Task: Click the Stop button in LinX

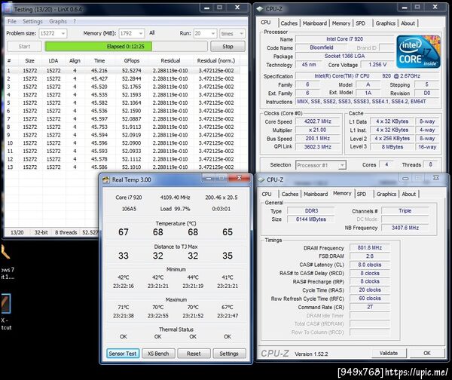Action: 228,47
